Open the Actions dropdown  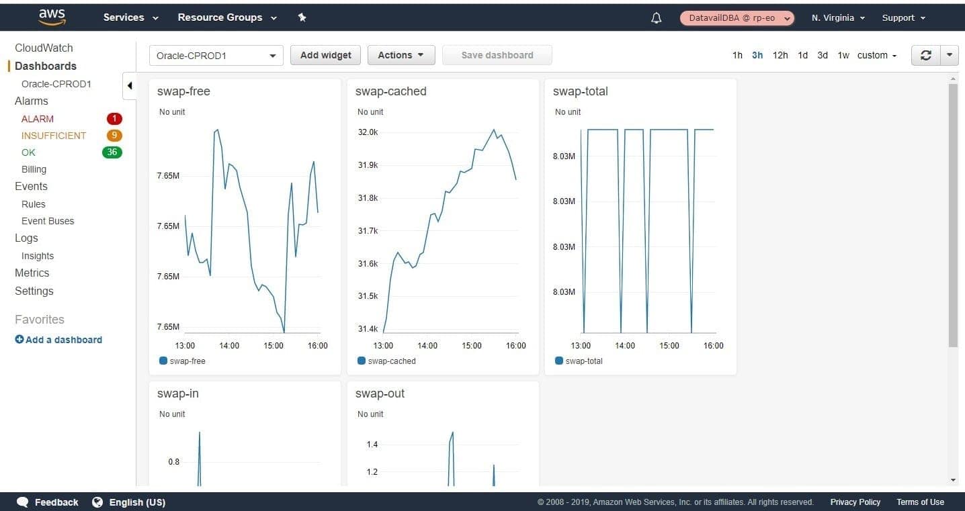coord(401,55)
